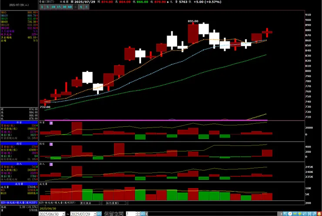Screen dimensions: 322x216
Task: Click the 外資持股比例 51.24% row
Action: pos(19,138)
